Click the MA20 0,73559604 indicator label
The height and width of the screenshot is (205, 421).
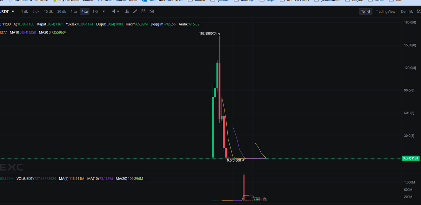pos(53,32)
